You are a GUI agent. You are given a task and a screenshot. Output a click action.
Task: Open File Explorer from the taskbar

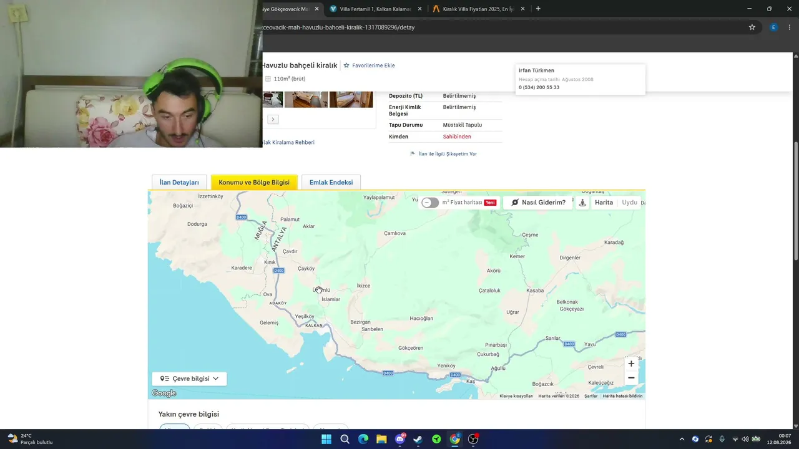point(381,439)
